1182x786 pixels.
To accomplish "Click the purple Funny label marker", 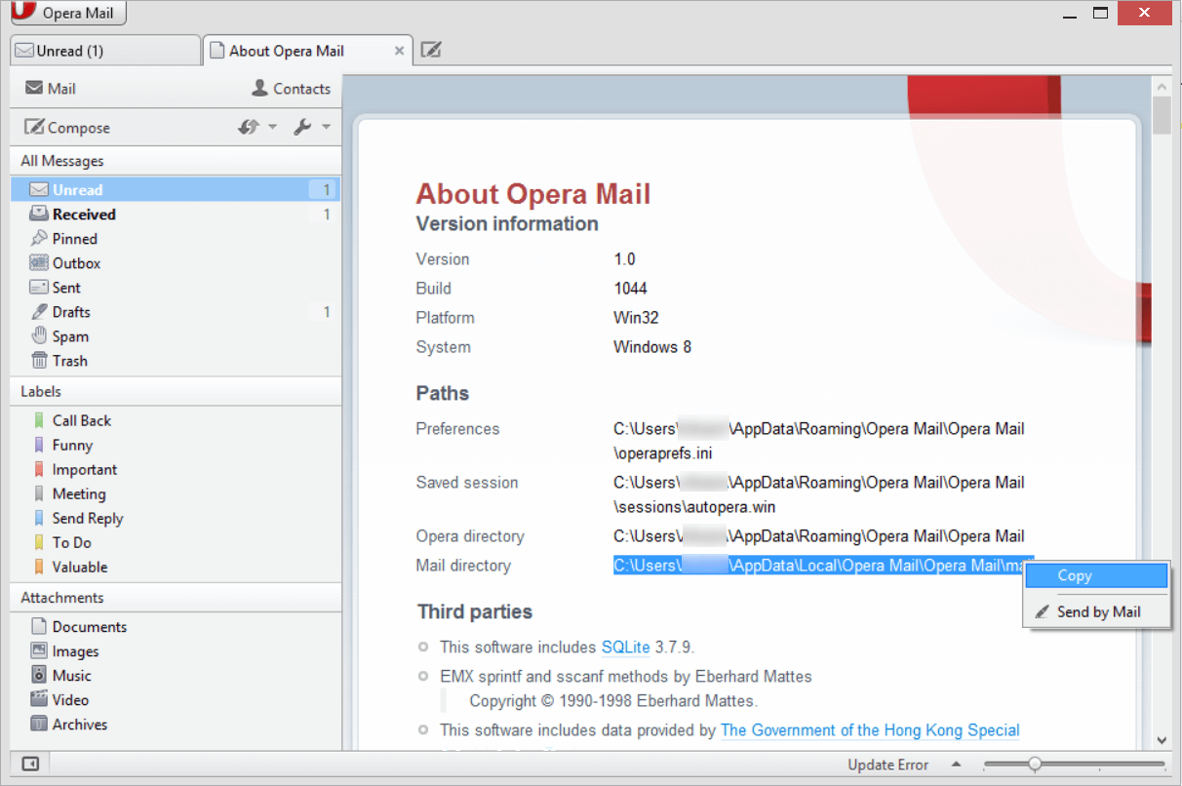I will coord(39,445).
